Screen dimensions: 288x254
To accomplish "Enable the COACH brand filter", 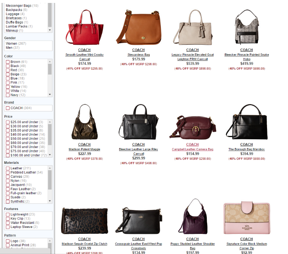I will coord(7,108).
